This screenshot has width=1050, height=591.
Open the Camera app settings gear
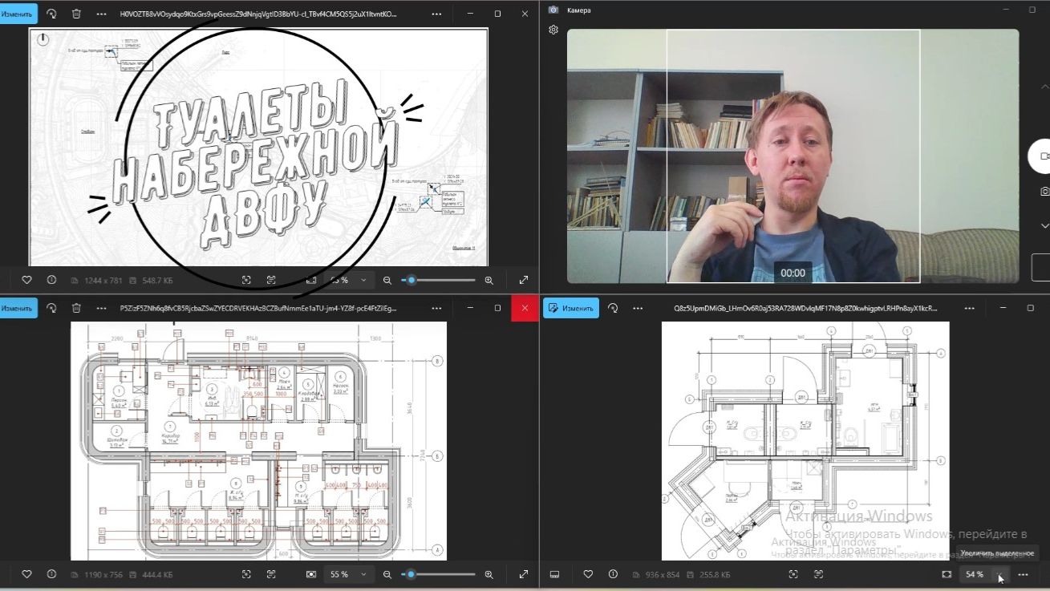553,30
